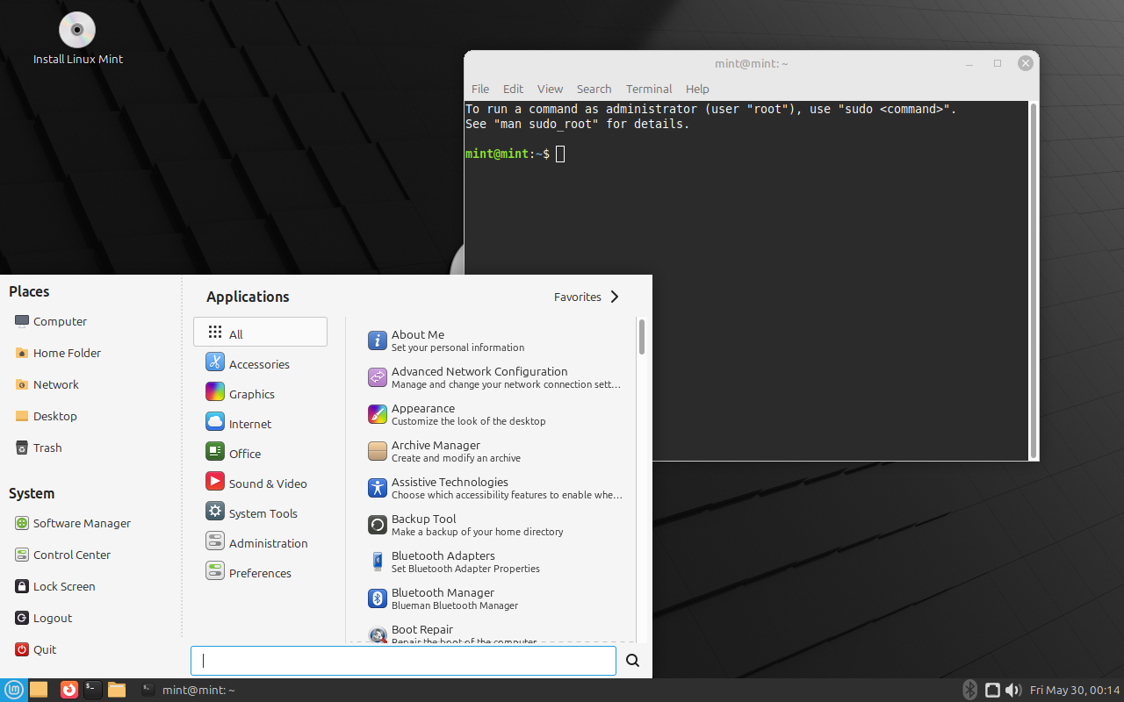
Task: Open the panel clock calendar
Action: 1075,690
